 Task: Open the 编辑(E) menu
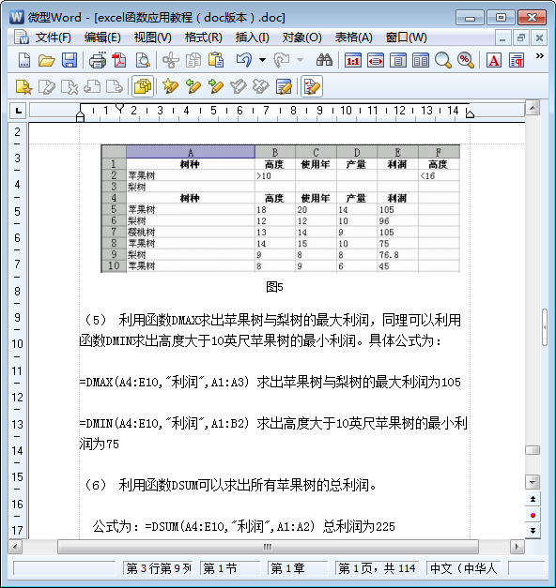(x=102, y=38)
